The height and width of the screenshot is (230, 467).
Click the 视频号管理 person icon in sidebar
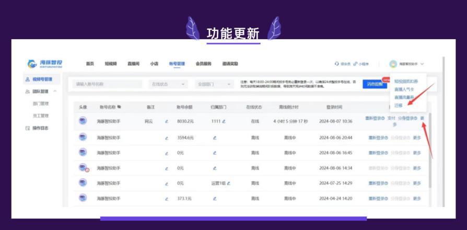click(x=28, y=79)
